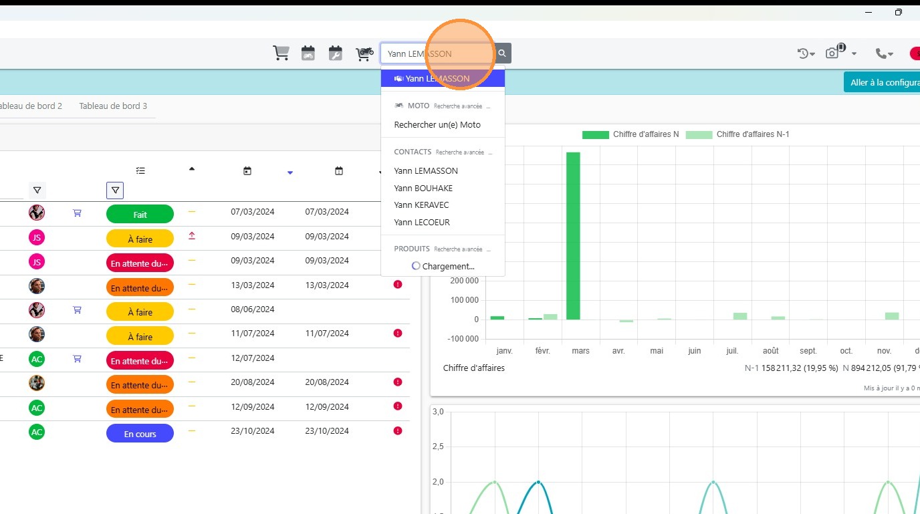This screenshot has width=920, height=514.
Task: Click red alert icon on 13/03/2024 row
Action: [398, 285]
